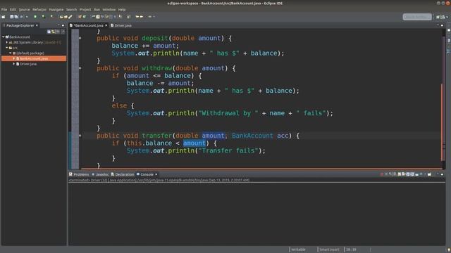Select BankAccount.java in Package Explorer

(34, 58)
